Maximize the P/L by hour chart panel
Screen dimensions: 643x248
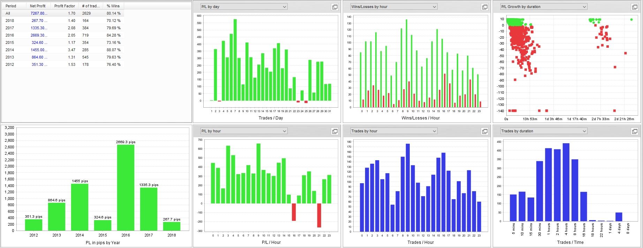point(335,131)
